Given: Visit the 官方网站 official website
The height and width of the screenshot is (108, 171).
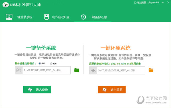Looking at the screenshot, I should pyautogui.click(x=154, y=3).
